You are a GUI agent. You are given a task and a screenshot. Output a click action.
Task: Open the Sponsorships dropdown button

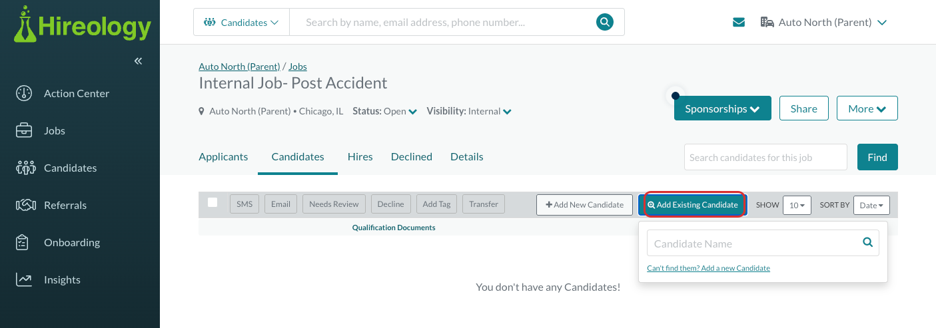(x=722, y=108)
